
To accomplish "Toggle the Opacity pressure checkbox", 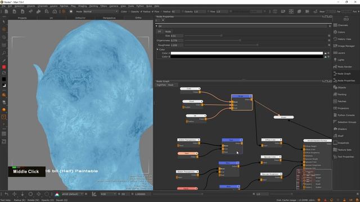I will tap(141, 11).
